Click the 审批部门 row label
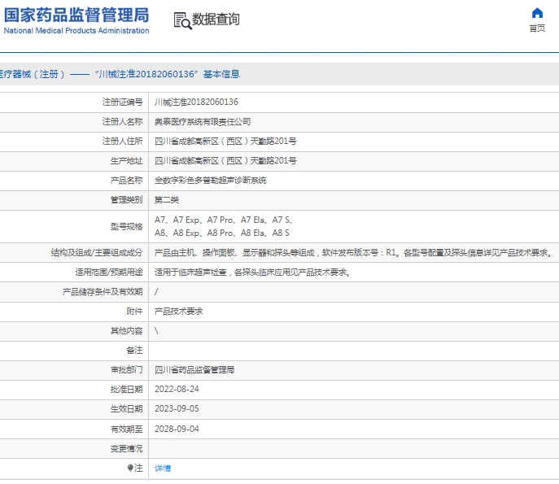 click(126, 370)
